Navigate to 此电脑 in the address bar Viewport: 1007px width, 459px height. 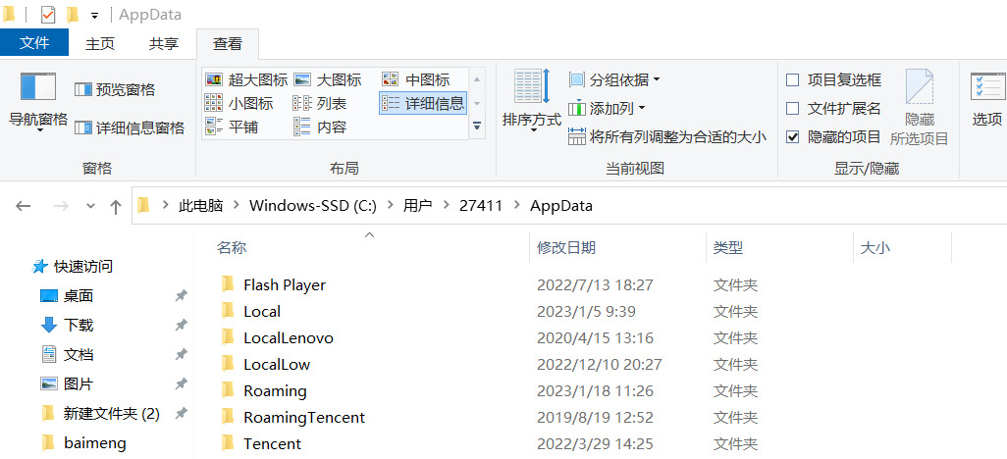click(x=200, y=206)
